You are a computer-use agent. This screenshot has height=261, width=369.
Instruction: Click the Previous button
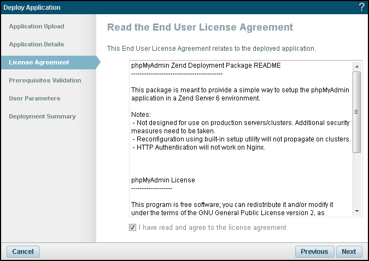(x=314, y=252)
